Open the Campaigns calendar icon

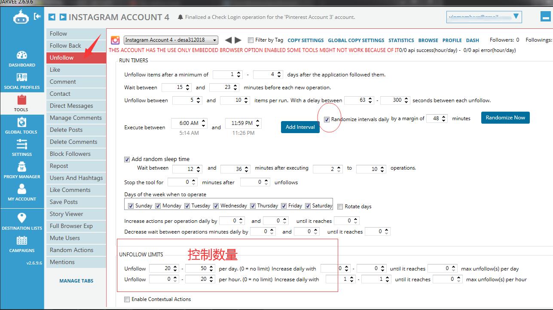click(21, 241)
